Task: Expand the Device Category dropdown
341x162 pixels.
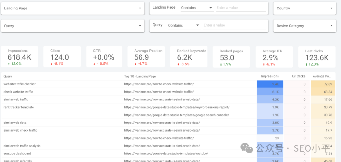Action: coord(304,26)
